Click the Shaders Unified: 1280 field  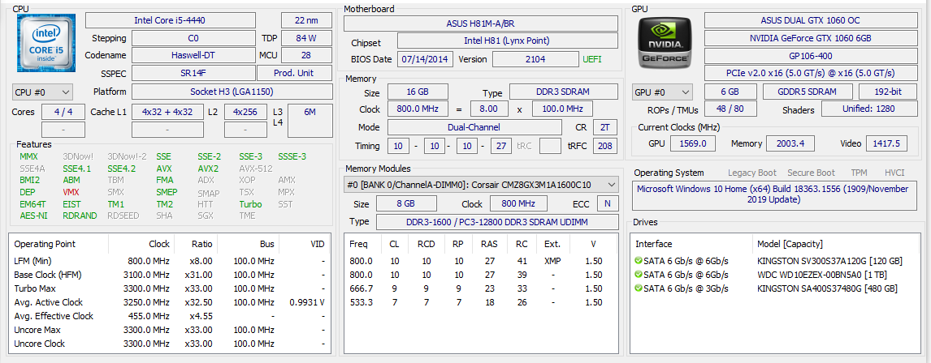click(868, 109)
